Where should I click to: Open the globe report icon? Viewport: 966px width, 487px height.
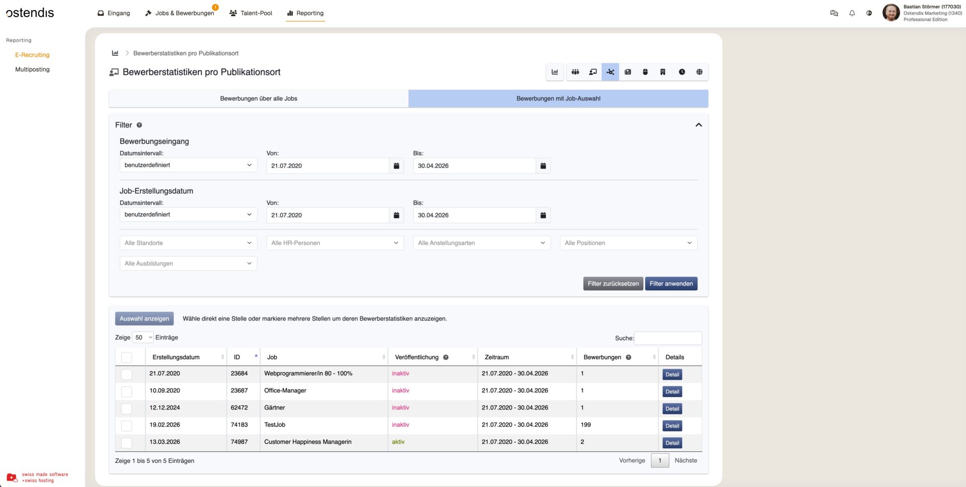point(699,72)
